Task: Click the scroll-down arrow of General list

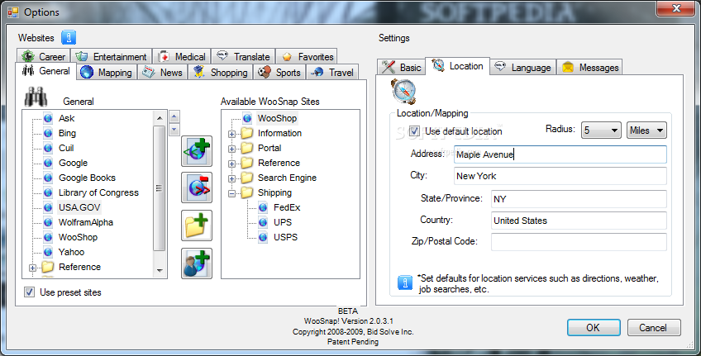Action: [160, 270]
